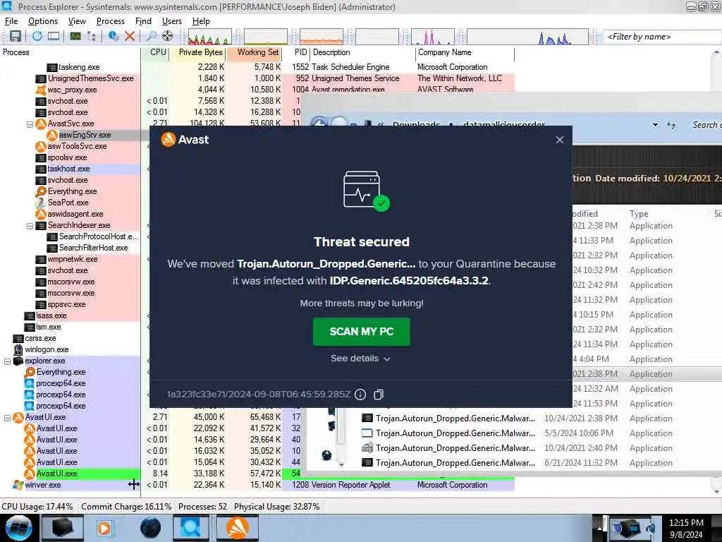Click the Refresh Now toolbar icon
This screenshot has width=722, height=542.
[x=37, y=36]
